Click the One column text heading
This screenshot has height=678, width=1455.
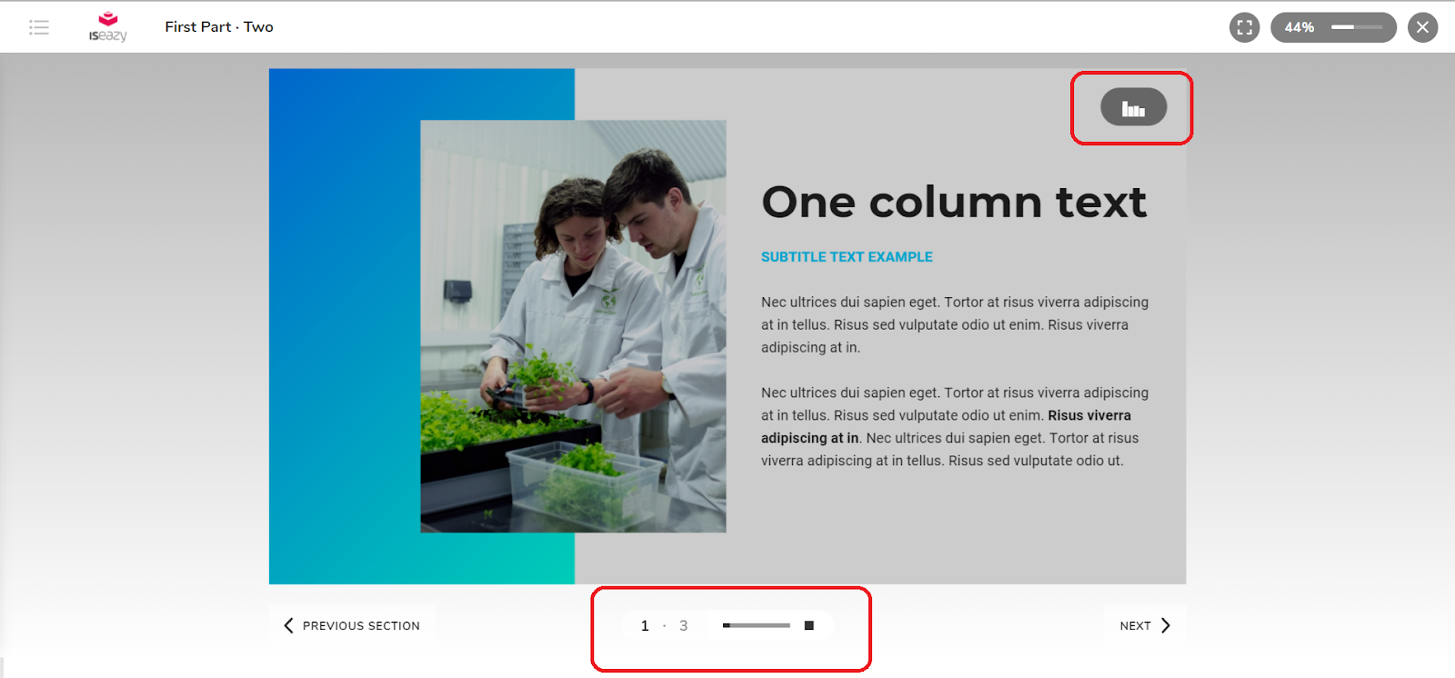tap(954, 202)
